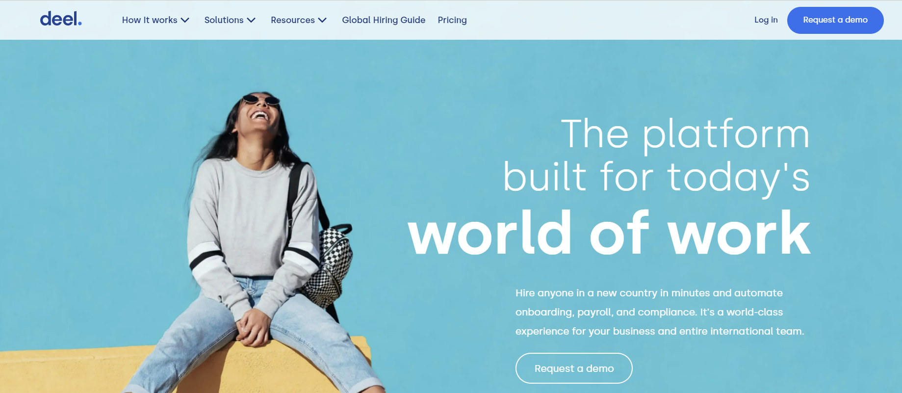Expand the How it works chevron
This screenshot has width=902, height=393.
coord(185,20)
